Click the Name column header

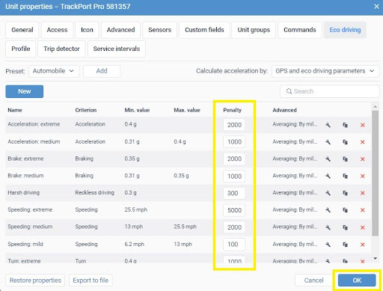15,110
